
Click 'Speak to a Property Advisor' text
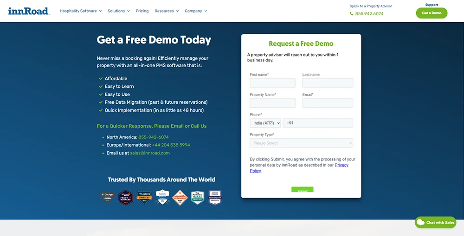370,6
